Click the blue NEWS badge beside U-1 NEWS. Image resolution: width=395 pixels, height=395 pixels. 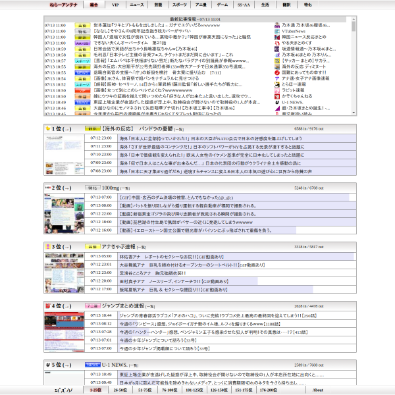tap(93, 365)
